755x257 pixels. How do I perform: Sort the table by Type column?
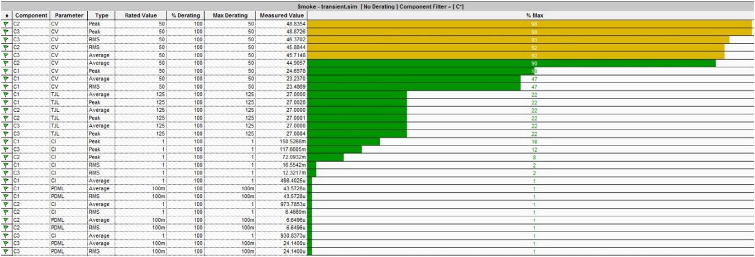point(101,16)
